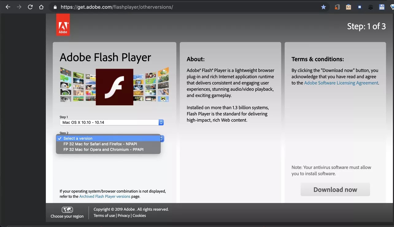The image size is (394, 227).
Task: Click the world map region icon
Action: point(67,210)
